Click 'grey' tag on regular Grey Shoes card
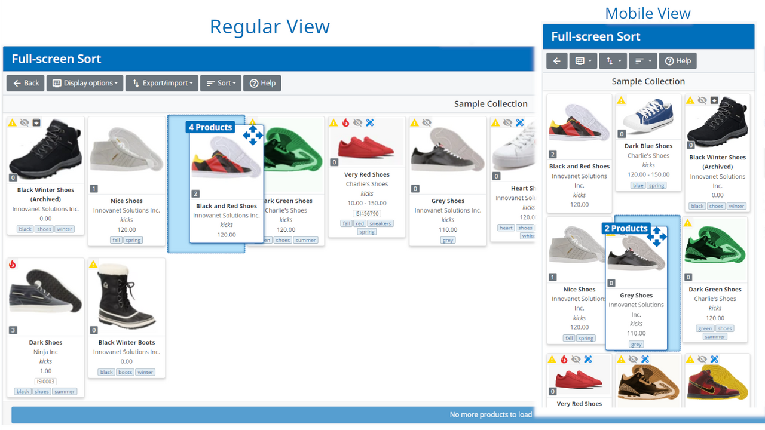 click(x=448, y=240)
